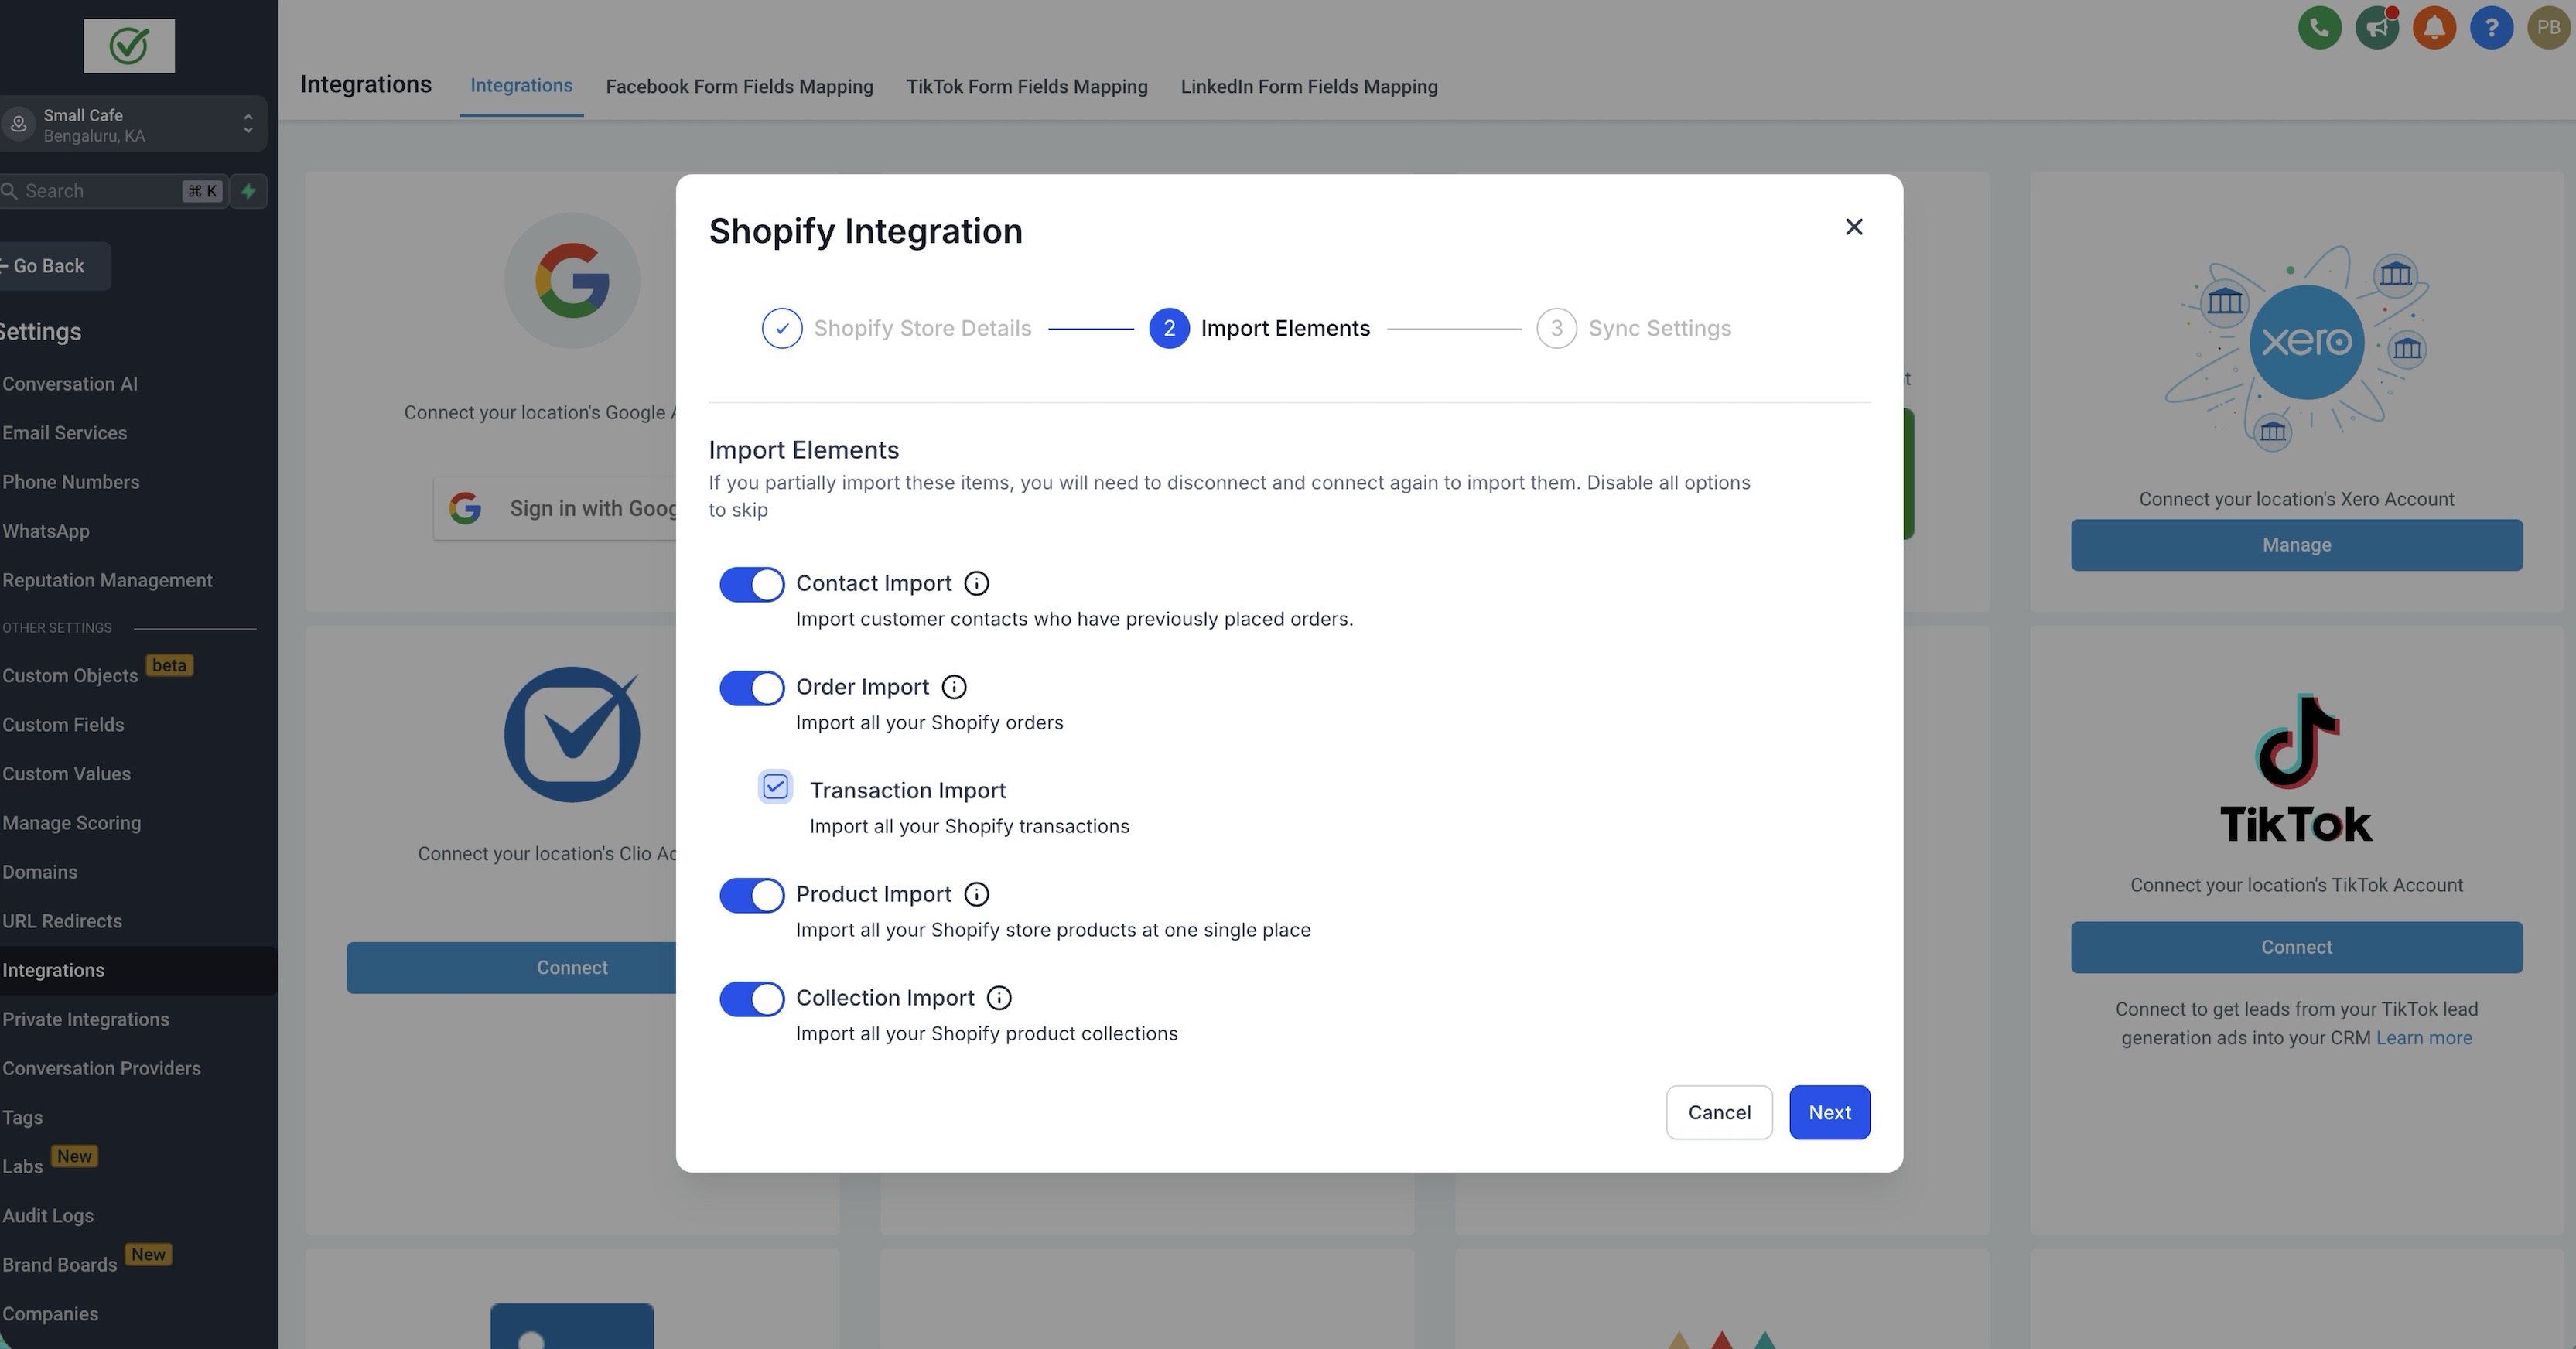Click the info icon beside Order Import
This screenshot has height=1349, width=2576.
[954, 687]
